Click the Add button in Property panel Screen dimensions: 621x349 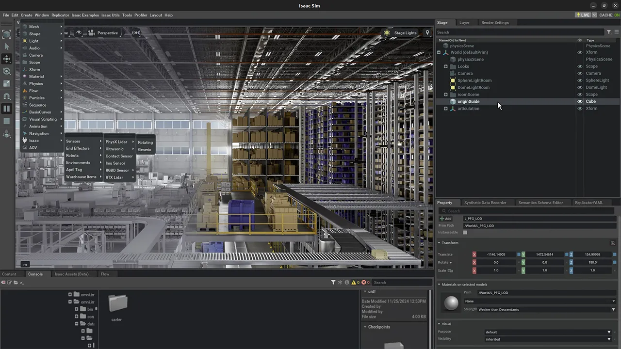pyautogui.click(x=445, y=219)
